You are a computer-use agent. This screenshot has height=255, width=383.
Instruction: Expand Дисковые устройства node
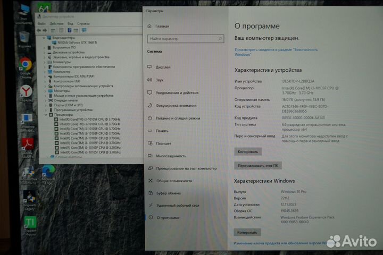tap(44, 52)
